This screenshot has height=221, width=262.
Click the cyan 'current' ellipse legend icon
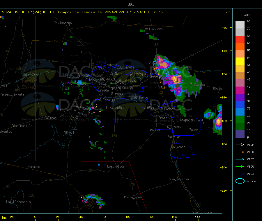point(240,181)
